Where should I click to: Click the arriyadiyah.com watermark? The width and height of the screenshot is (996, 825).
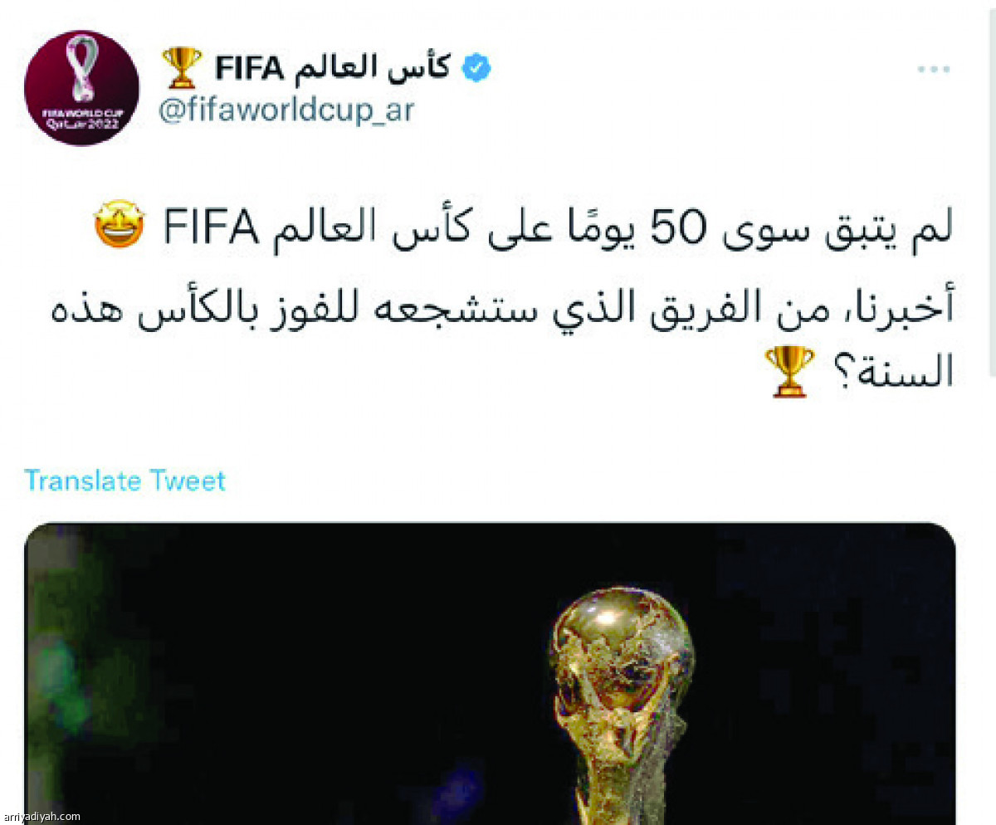41,817
